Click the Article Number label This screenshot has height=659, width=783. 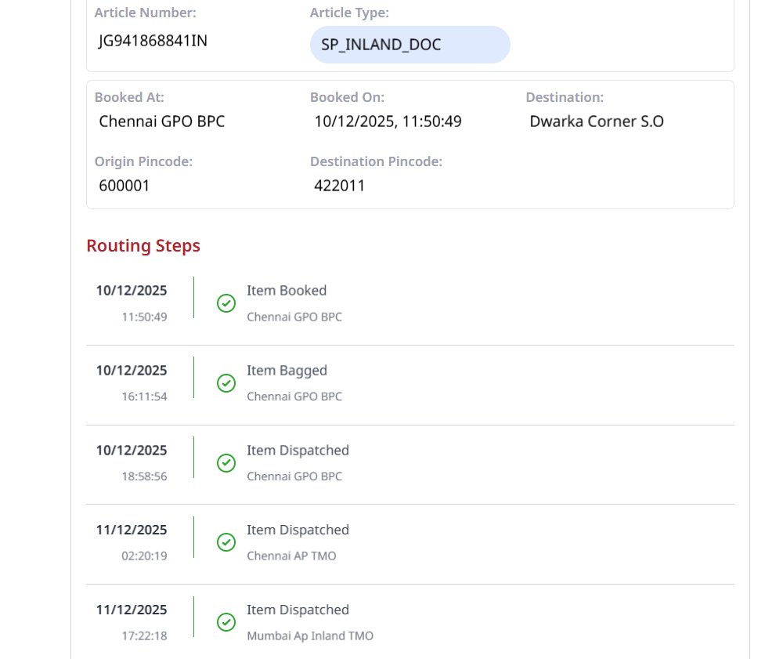click(x=146, y=13)
